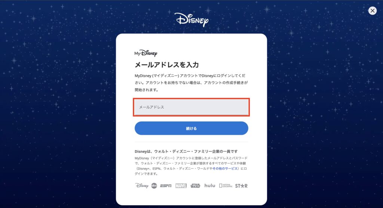Close the login overlay with X button
This screenshot has height=208, width=383.
click(x=372, y=11)
